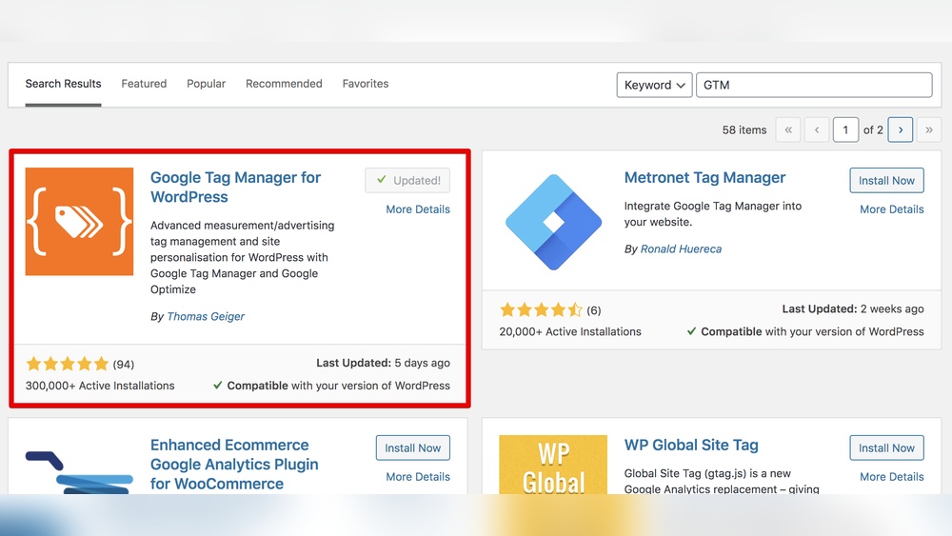Switch to the Featured tab
Viewport: 952px width, 536px height.
144,84
